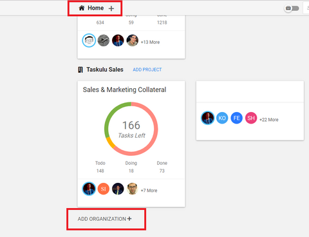
Task: Click the Home house icon
Action: [x=82, y=8]
